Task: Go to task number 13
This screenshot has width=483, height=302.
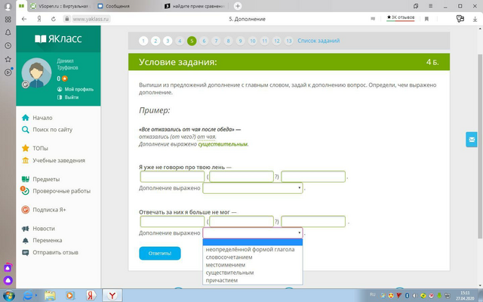Action: click(x=288, y=41)
